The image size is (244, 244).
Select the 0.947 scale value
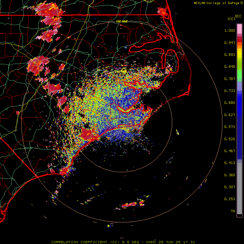pyautogui.click(x=230, y=43)
